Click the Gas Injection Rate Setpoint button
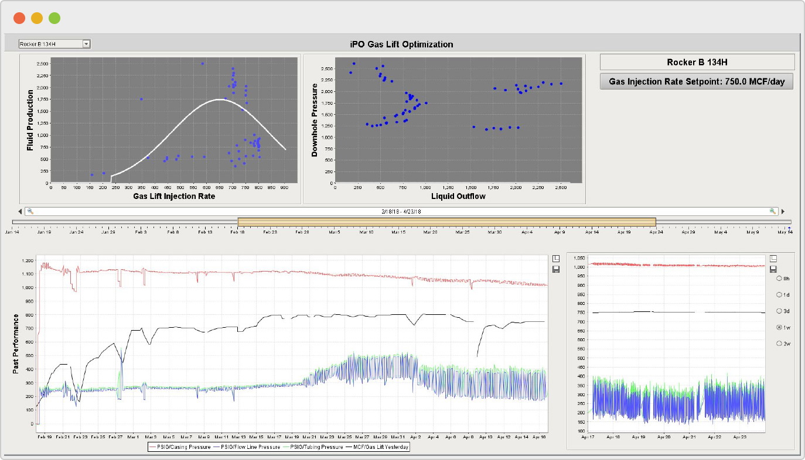The width and height of the screenshot is (805, 460). pos(696,81)
